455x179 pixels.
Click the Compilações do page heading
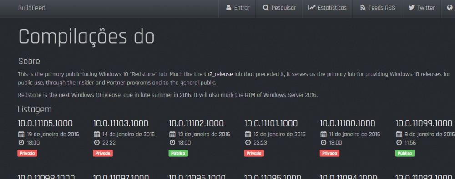click(86, 37)
